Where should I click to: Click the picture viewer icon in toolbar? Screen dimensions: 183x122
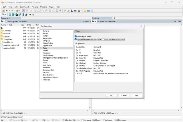coord(88,11)
